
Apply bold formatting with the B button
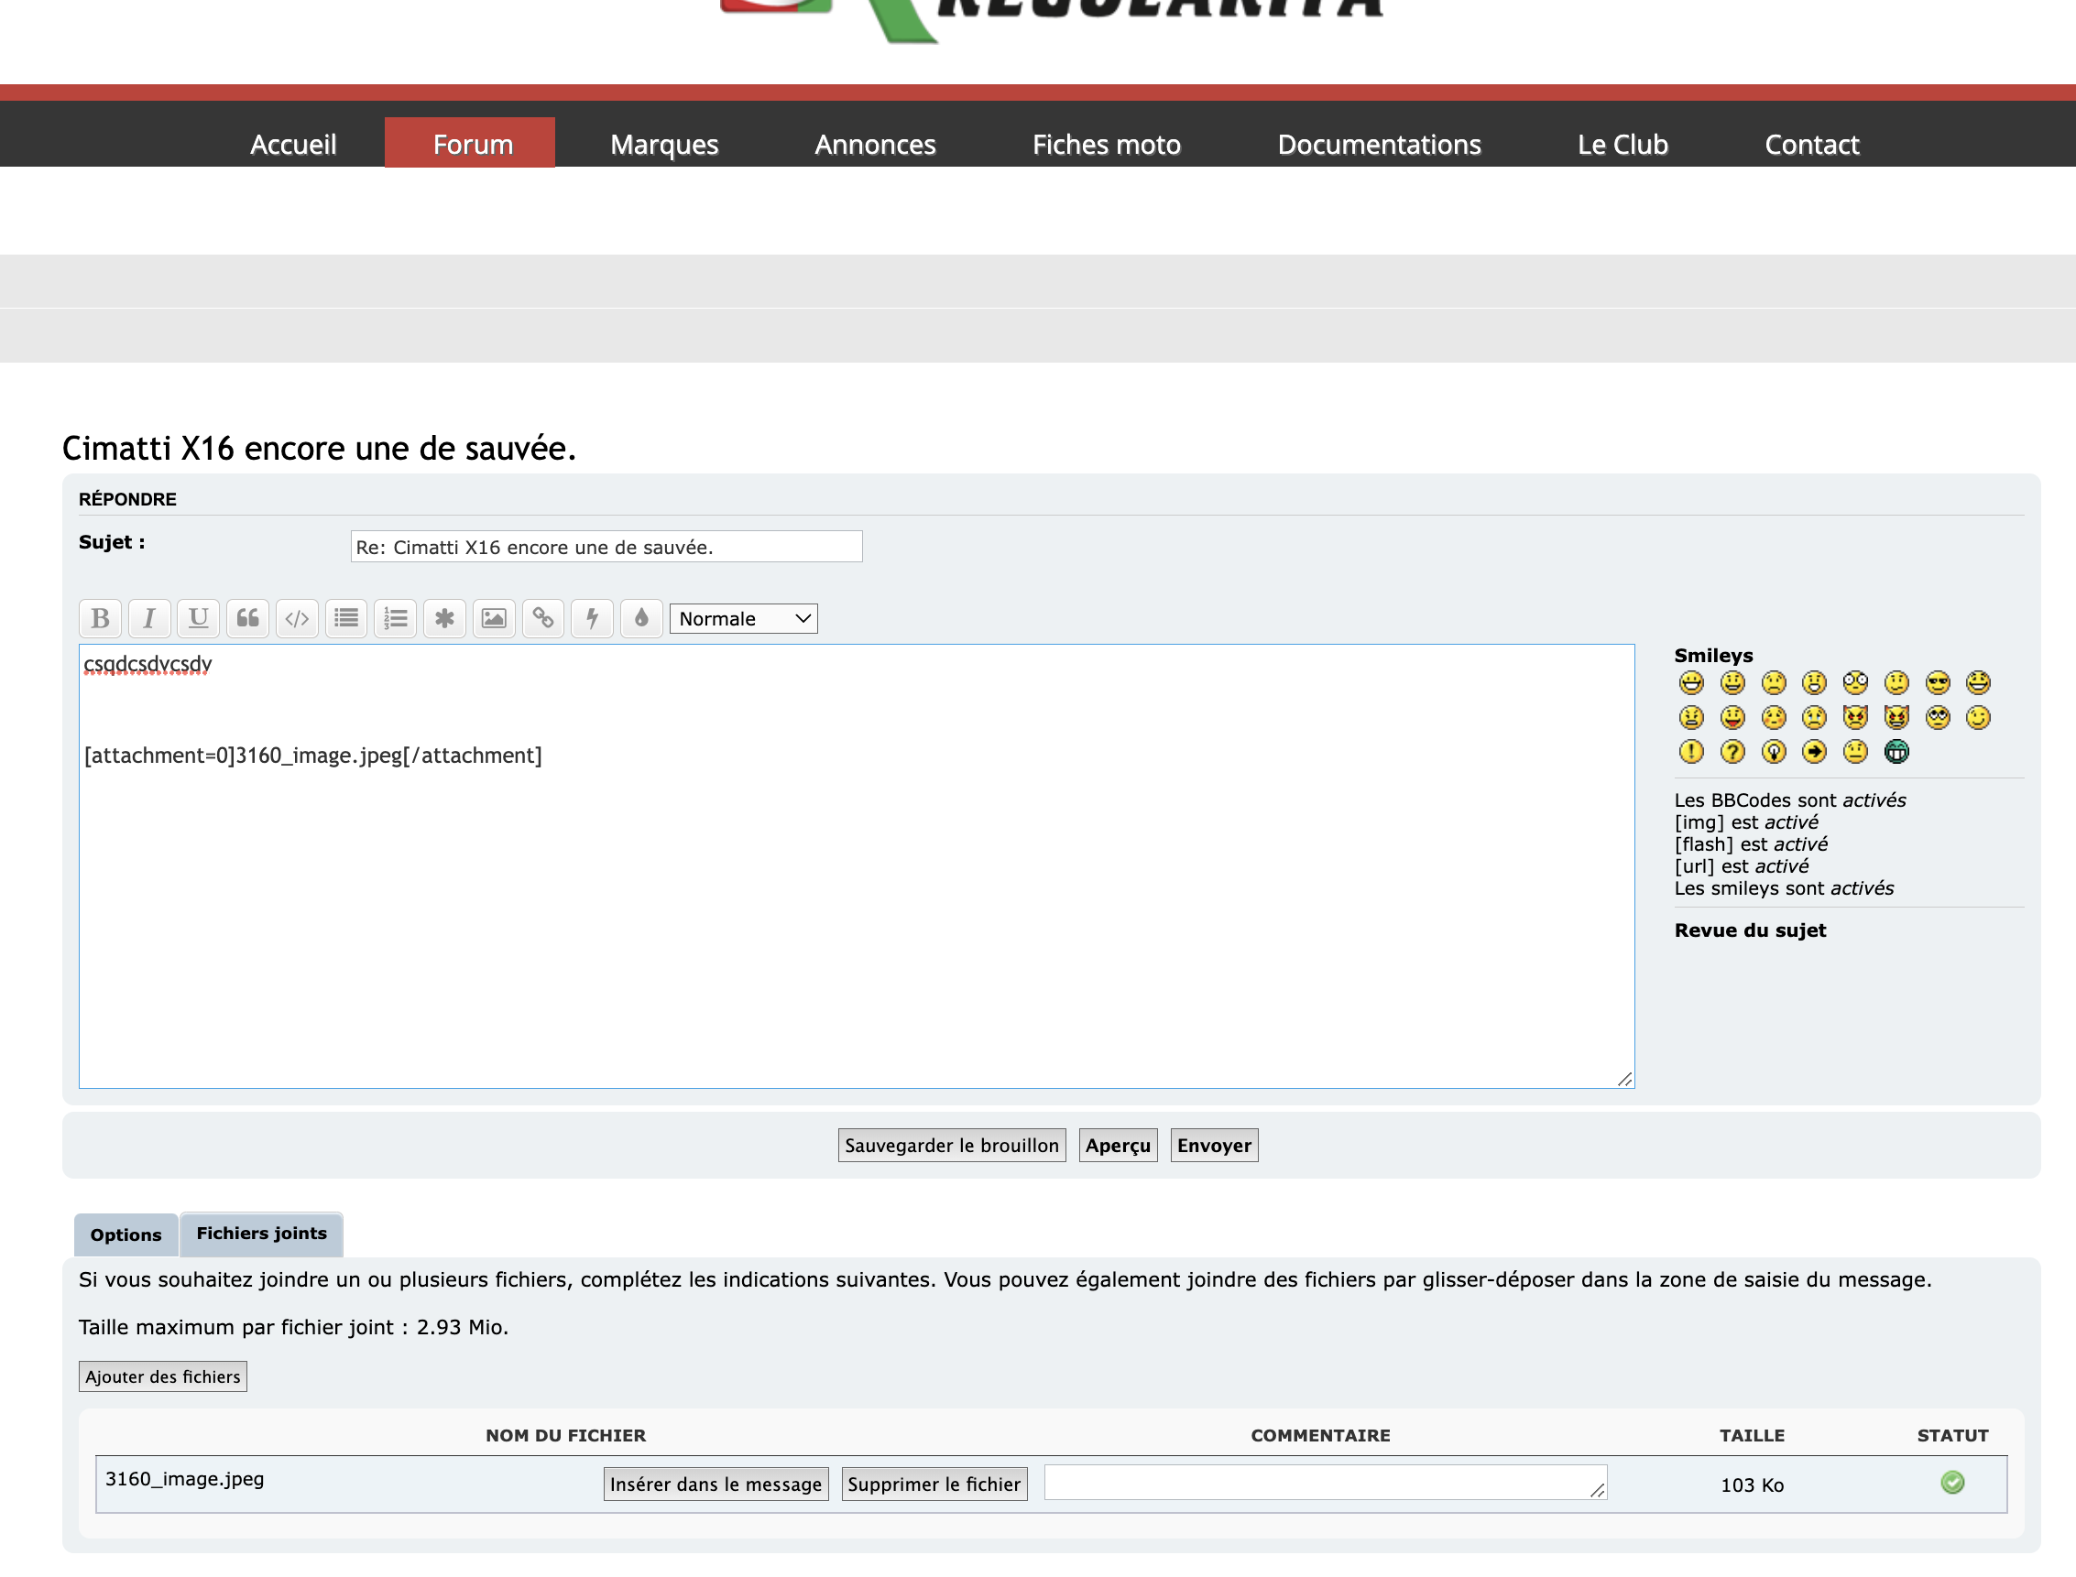point(101,618)
